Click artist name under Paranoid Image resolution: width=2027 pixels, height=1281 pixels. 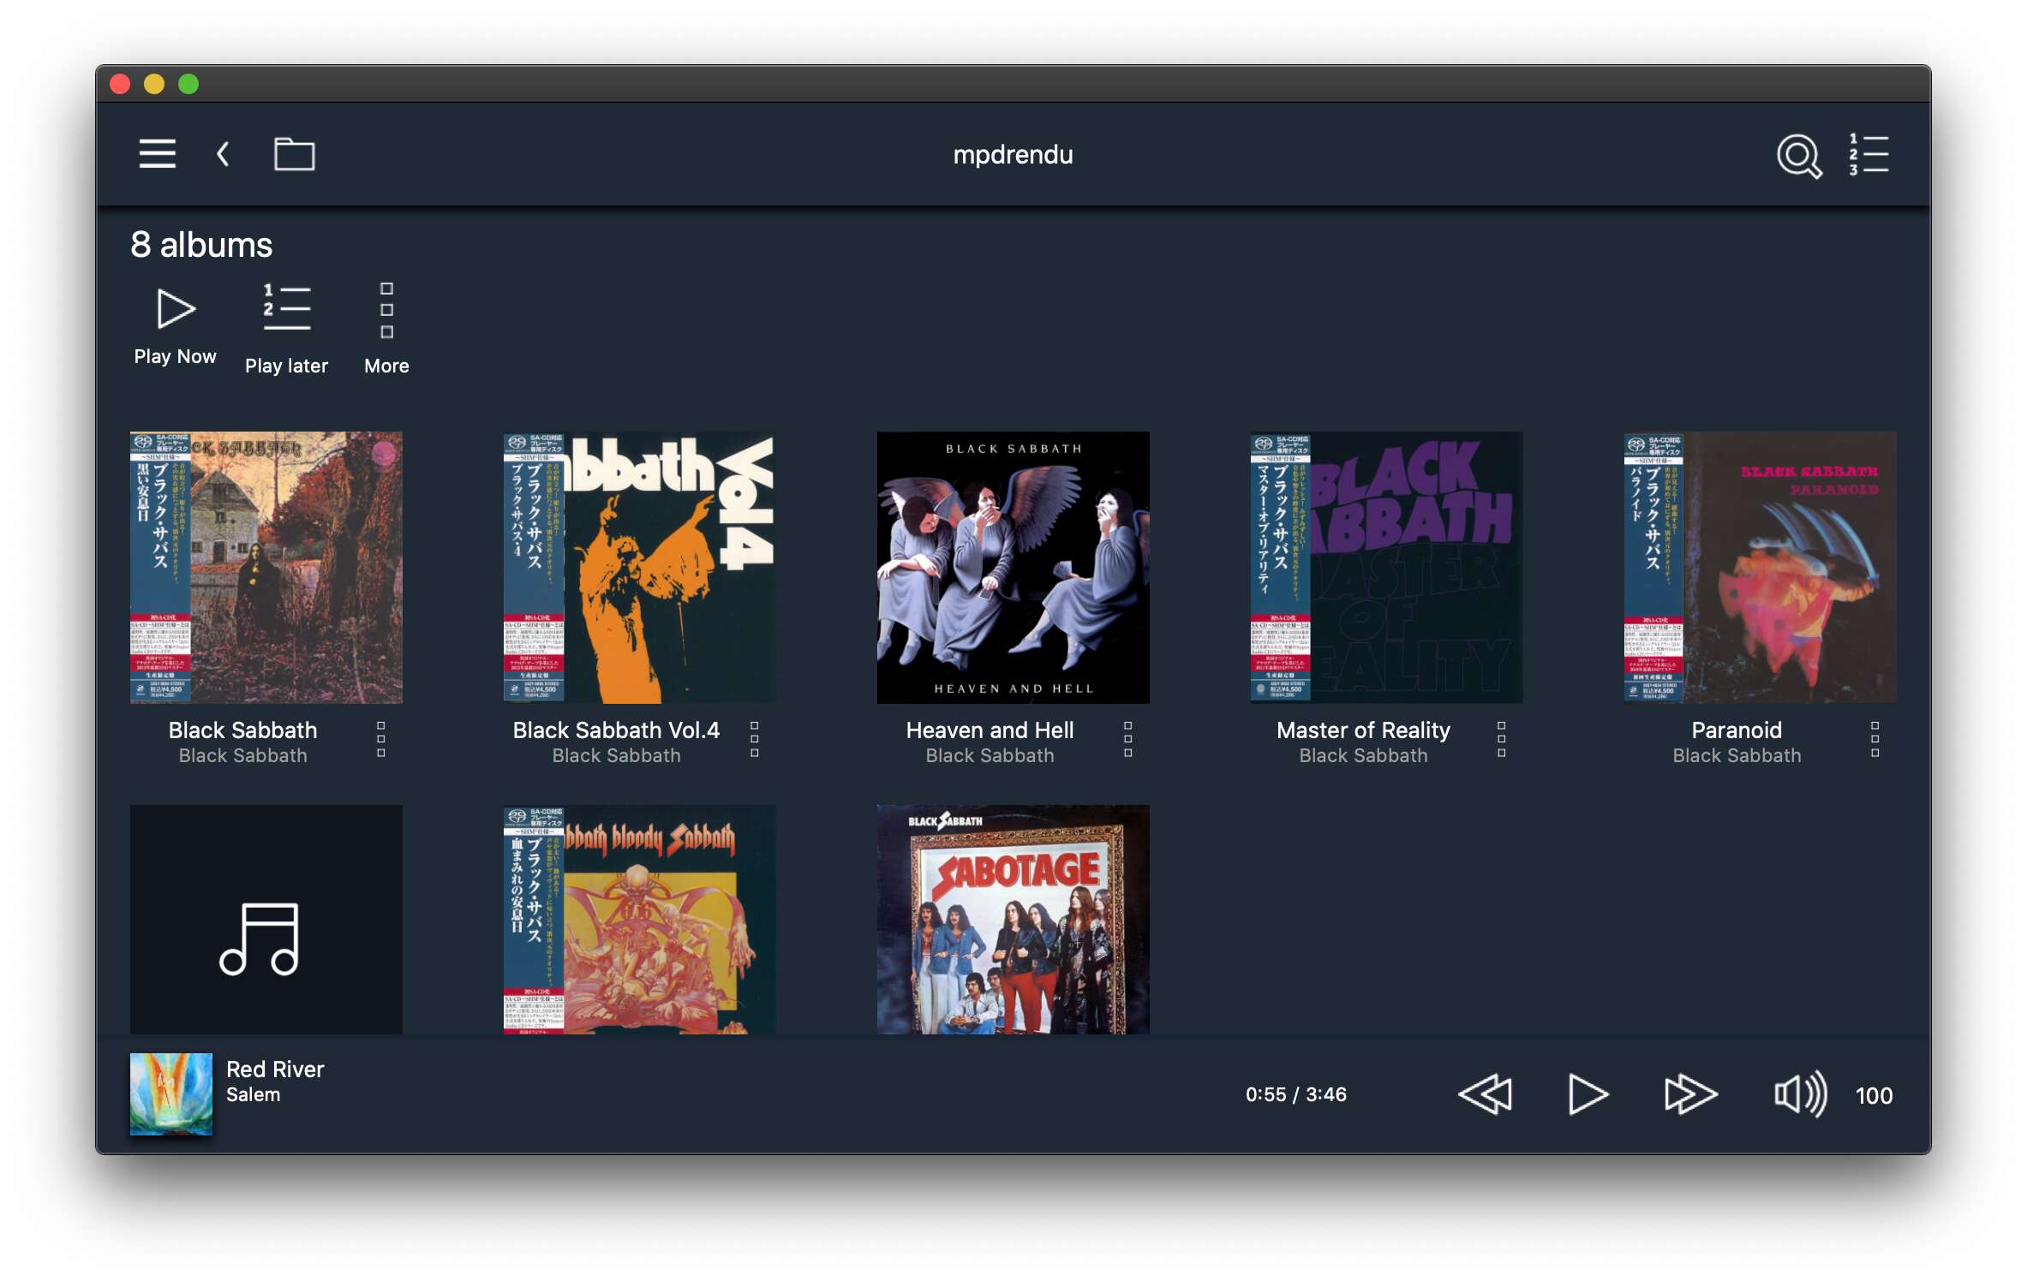(1737, 755)
